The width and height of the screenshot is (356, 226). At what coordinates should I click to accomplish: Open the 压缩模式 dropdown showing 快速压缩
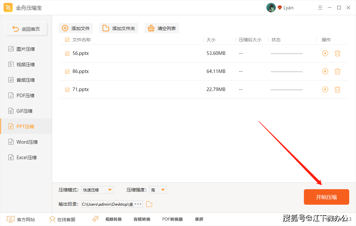pyautogui.click(x=97, y=190)
